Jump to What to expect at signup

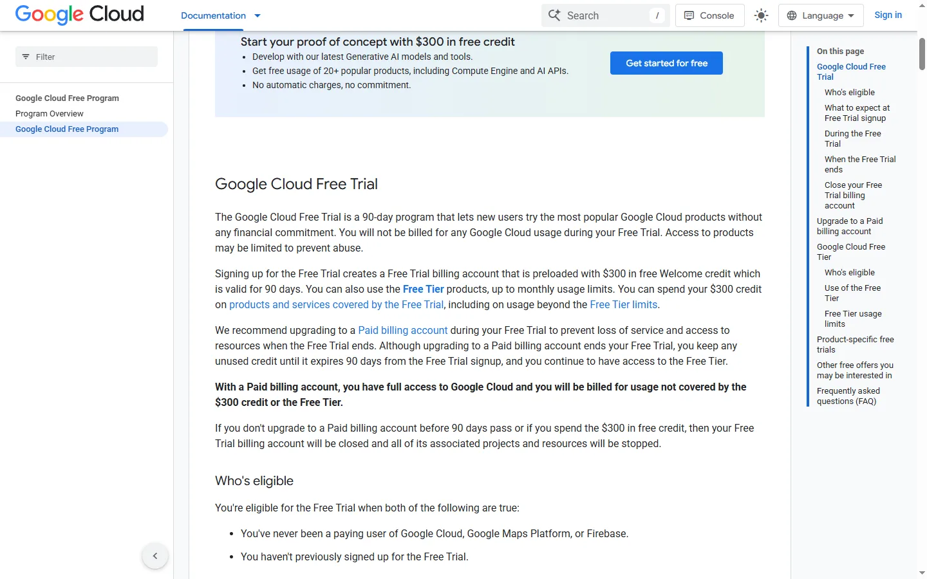pos(857,113)
